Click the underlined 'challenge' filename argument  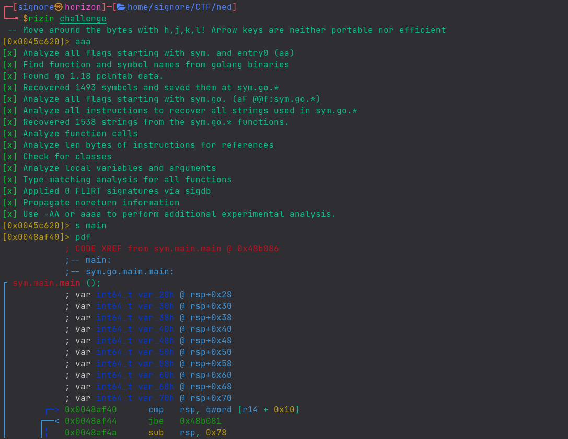click(83, 19)
